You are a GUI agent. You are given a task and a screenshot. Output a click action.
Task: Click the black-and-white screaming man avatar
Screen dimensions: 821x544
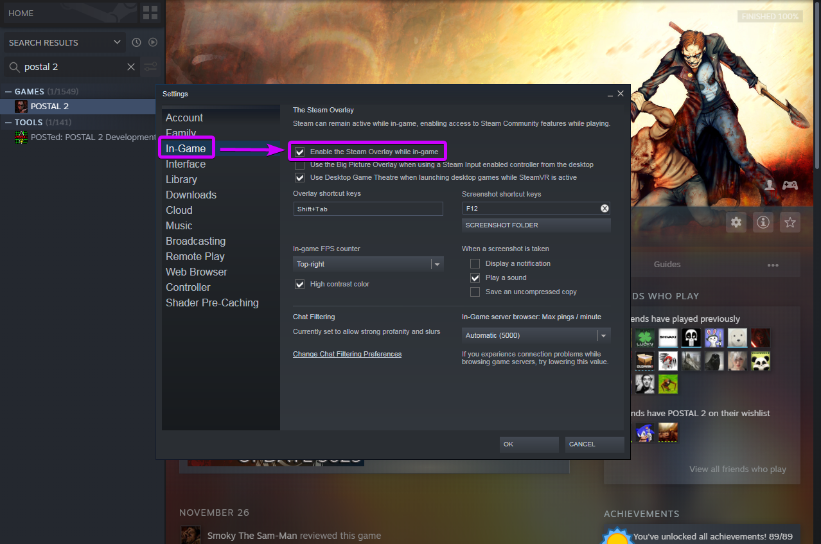click(645, 384)
